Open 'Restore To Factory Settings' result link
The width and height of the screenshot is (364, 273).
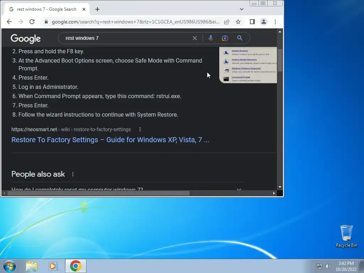[x=110, y=140]
